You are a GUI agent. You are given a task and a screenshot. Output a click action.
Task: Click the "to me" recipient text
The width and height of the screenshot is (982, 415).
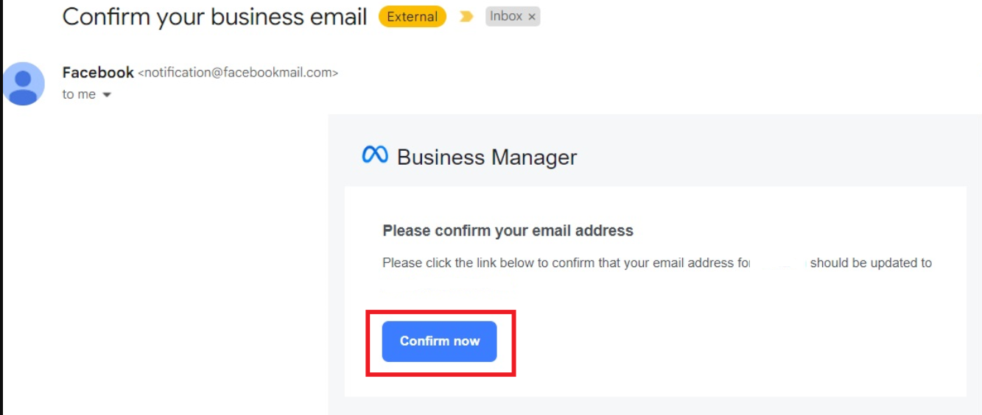click(79, 94)
